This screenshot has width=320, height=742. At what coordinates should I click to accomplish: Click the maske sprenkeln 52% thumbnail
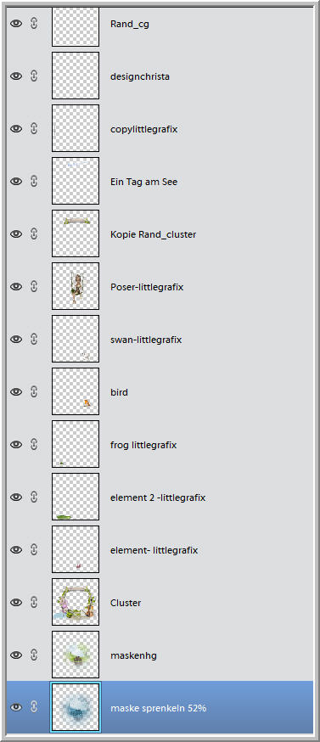pos(76,707)
